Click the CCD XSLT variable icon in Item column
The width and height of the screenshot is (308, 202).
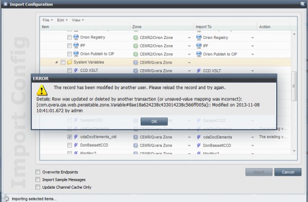[x=76, y=70]
